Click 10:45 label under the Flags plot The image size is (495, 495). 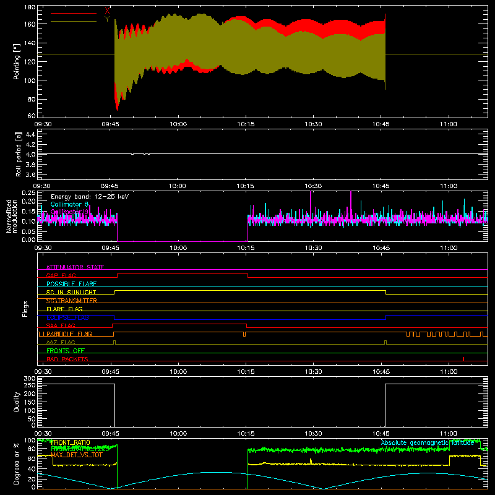381,372
